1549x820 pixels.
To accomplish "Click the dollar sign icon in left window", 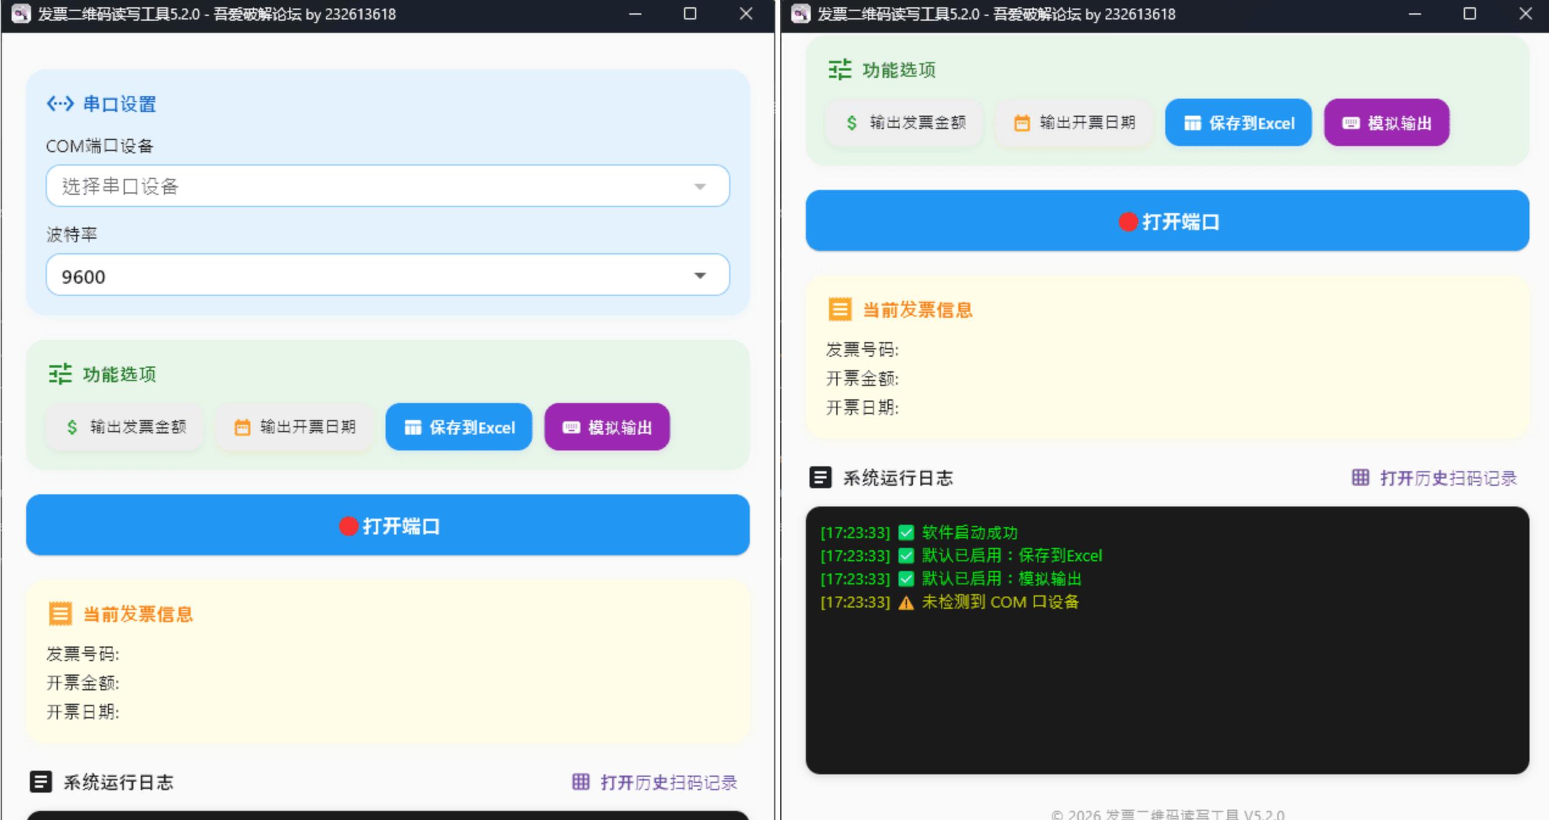I will [72, 427].
